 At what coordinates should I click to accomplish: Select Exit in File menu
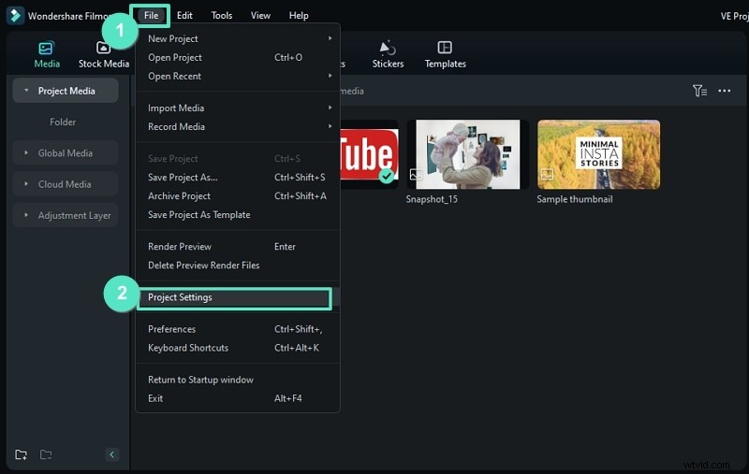[238, 398]
